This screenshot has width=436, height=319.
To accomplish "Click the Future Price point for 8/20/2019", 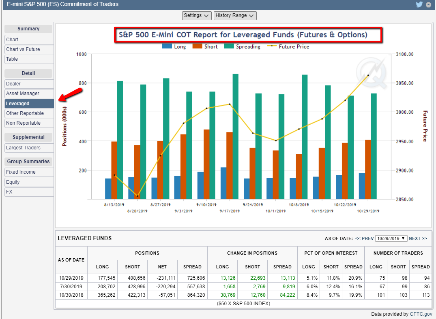I will tap(137, 196).
